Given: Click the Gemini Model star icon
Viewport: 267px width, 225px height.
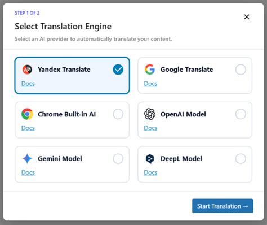Looking at the screenshot, I should pos(27,159).
